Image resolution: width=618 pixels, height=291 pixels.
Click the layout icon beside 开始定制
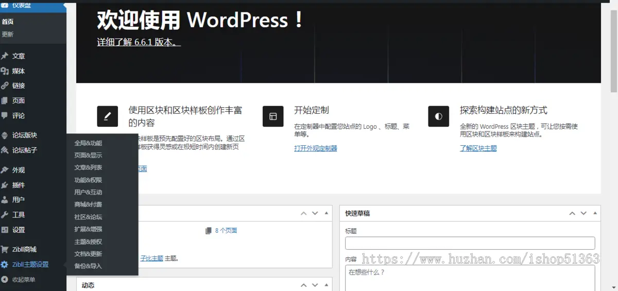[273, 116]
